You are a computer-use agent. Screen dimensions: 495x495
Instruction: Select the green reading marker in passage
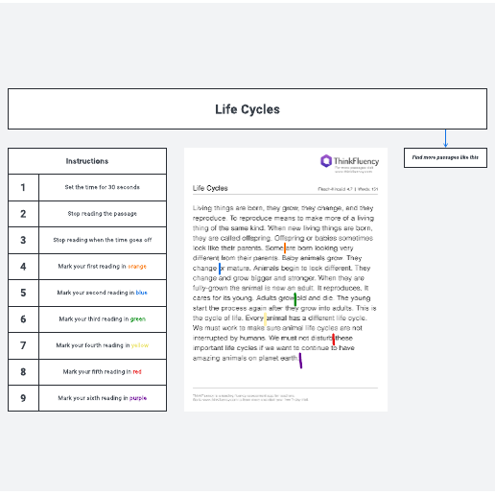click(x=295, y=299)
